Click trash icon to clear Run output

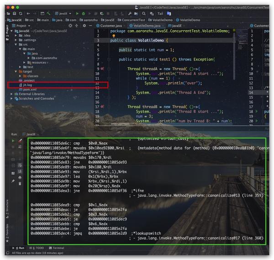[20, 184]
